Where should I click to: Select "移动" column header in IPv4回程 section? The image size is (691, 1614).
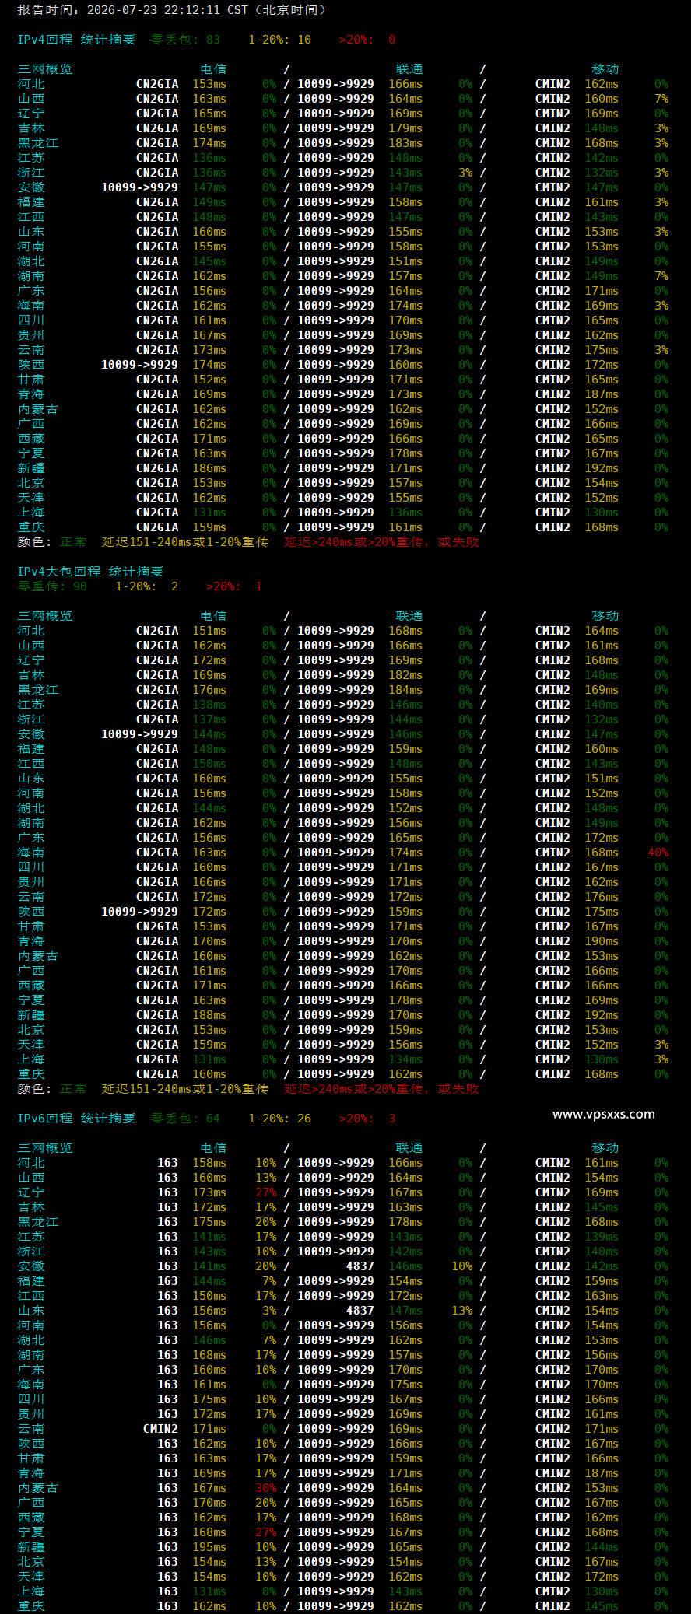(605, 69)
